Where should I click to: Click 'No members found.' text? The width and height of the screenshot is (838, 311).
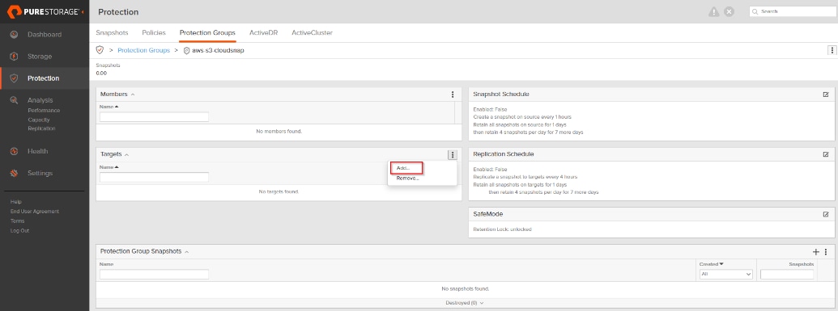click(x=279, y=131)
